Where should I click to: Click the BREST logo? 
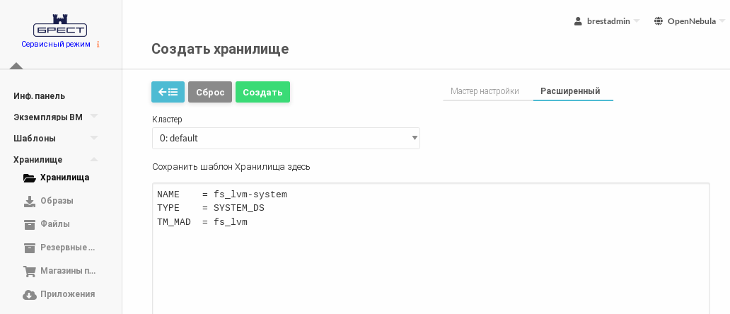tap(60, 25)
